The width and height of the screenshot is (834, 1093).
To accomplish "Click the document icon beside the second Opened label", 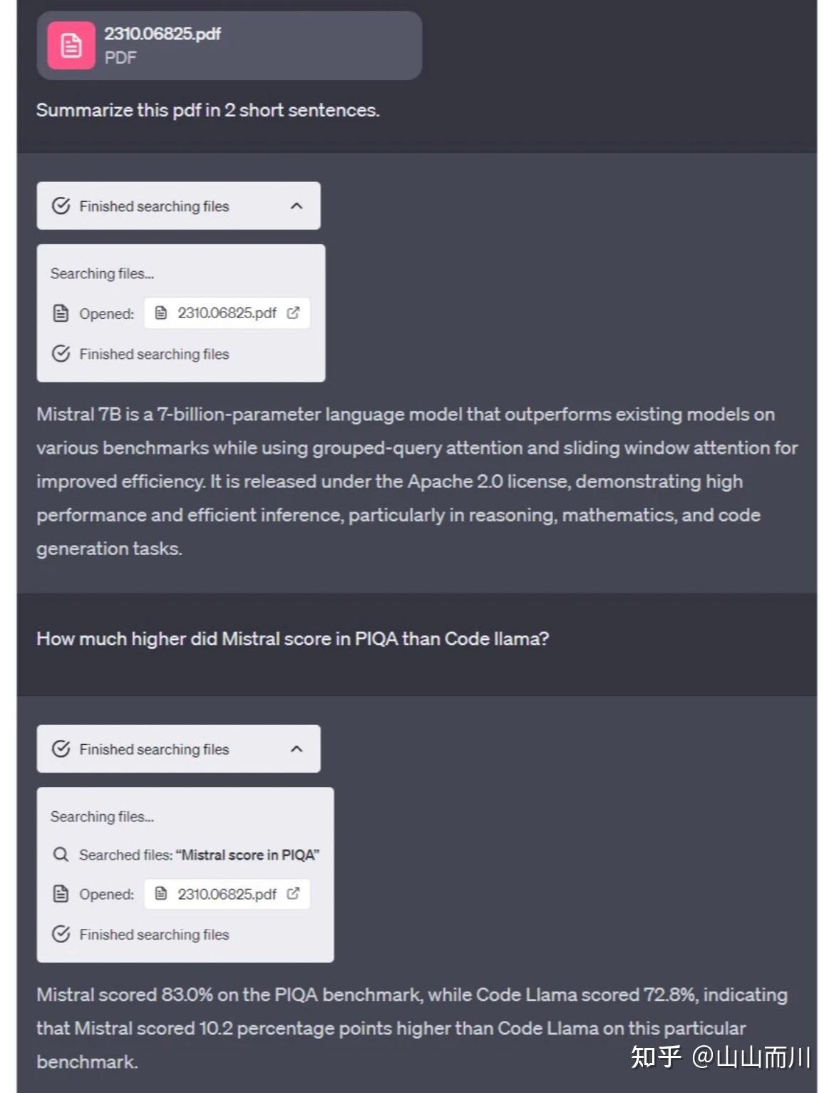I will pos(61,894).
